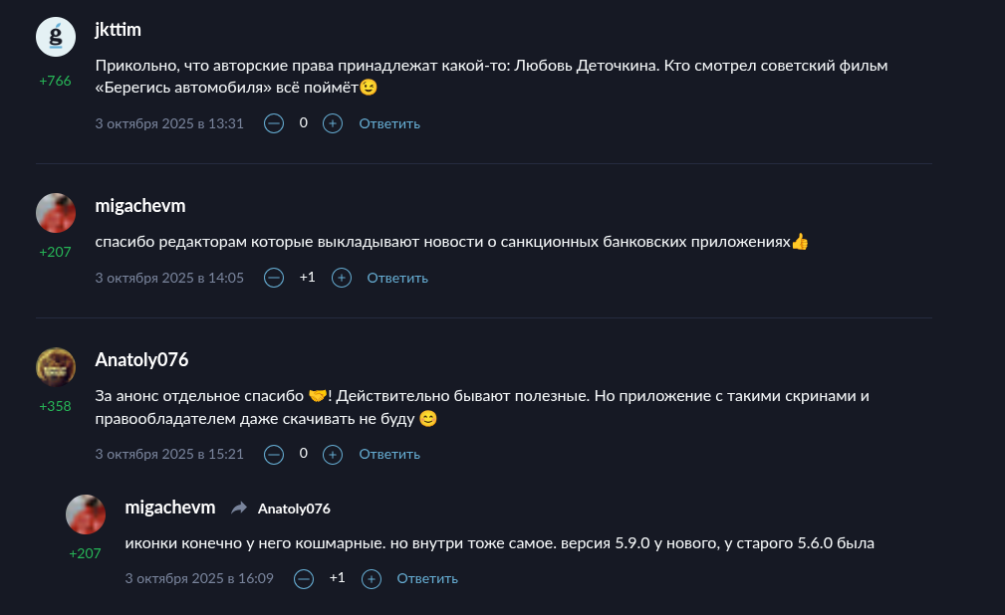This screenshot has height=615, width=1005.
Task: Upvote jkttim's comment with plus icon
Action: (x=333, y=123)
